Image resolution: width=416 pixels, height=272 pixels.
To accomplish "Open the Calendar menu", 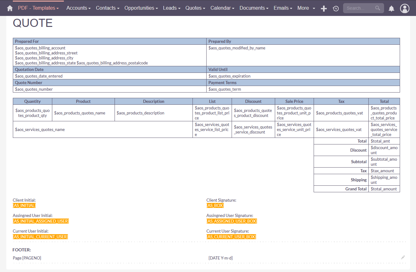I will (x=222, y=8).
